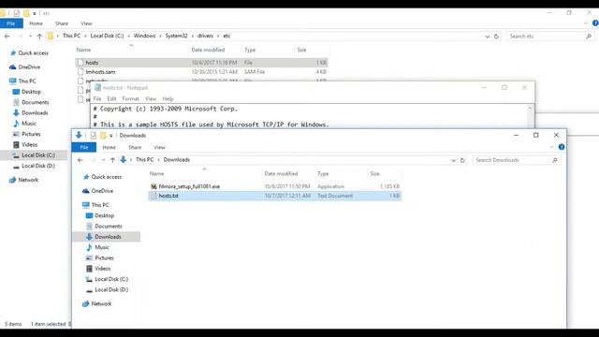Open Local Disk (D:) in Downloads sidebar

click(x=111, y=289)
